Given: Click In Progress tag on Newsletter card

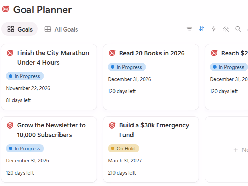Looking at the screenshot, I should click(x=25, y=149).
